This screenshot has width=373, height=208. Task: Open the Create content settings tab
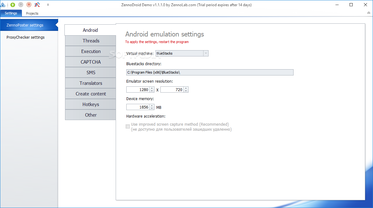tap(91, 94)
